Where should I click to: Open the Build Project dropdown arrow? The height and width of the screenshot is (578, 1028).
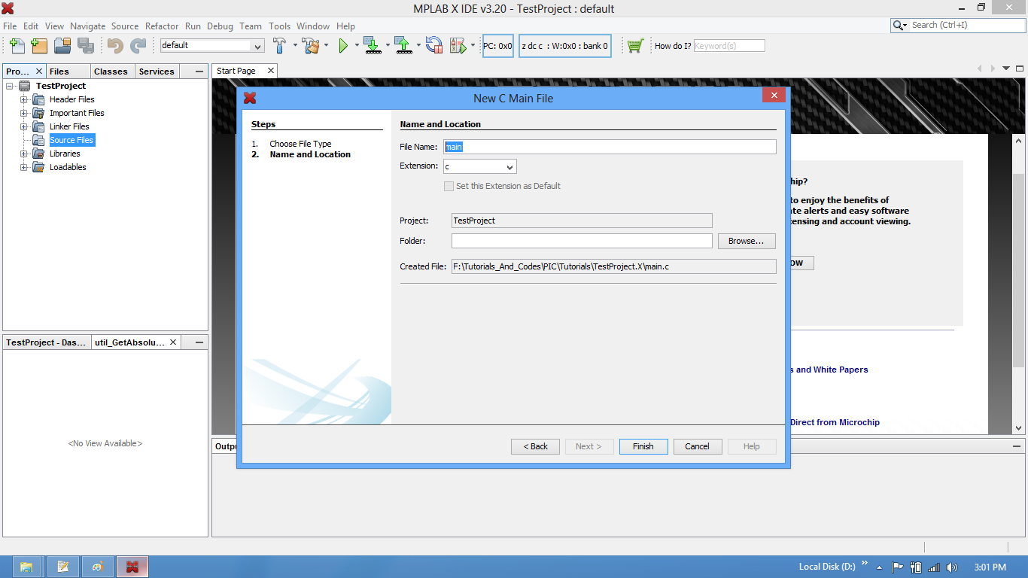[295, 46]
